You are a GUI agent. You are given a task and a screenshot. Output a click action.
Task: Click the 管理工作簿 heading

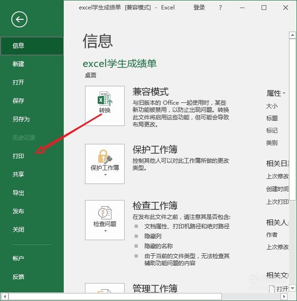coord(155,289)
